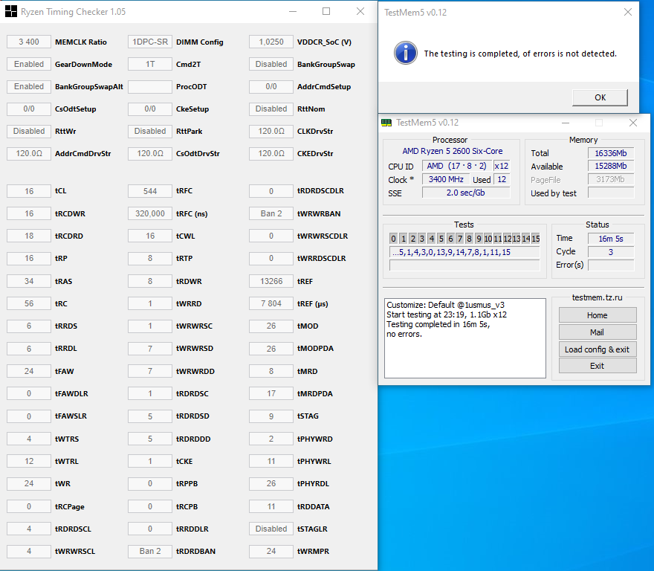Click the AMD Ryzen 5 2600 Six-Core text
Image resolution: width=654 pixels, height=571 pixels.
pyautogui.click(x=452, y=151)
